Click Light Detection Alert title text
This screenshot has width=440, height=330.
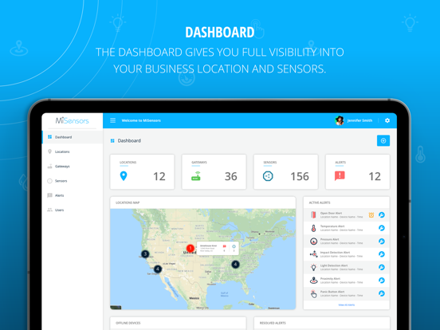(x=334, y=265)
